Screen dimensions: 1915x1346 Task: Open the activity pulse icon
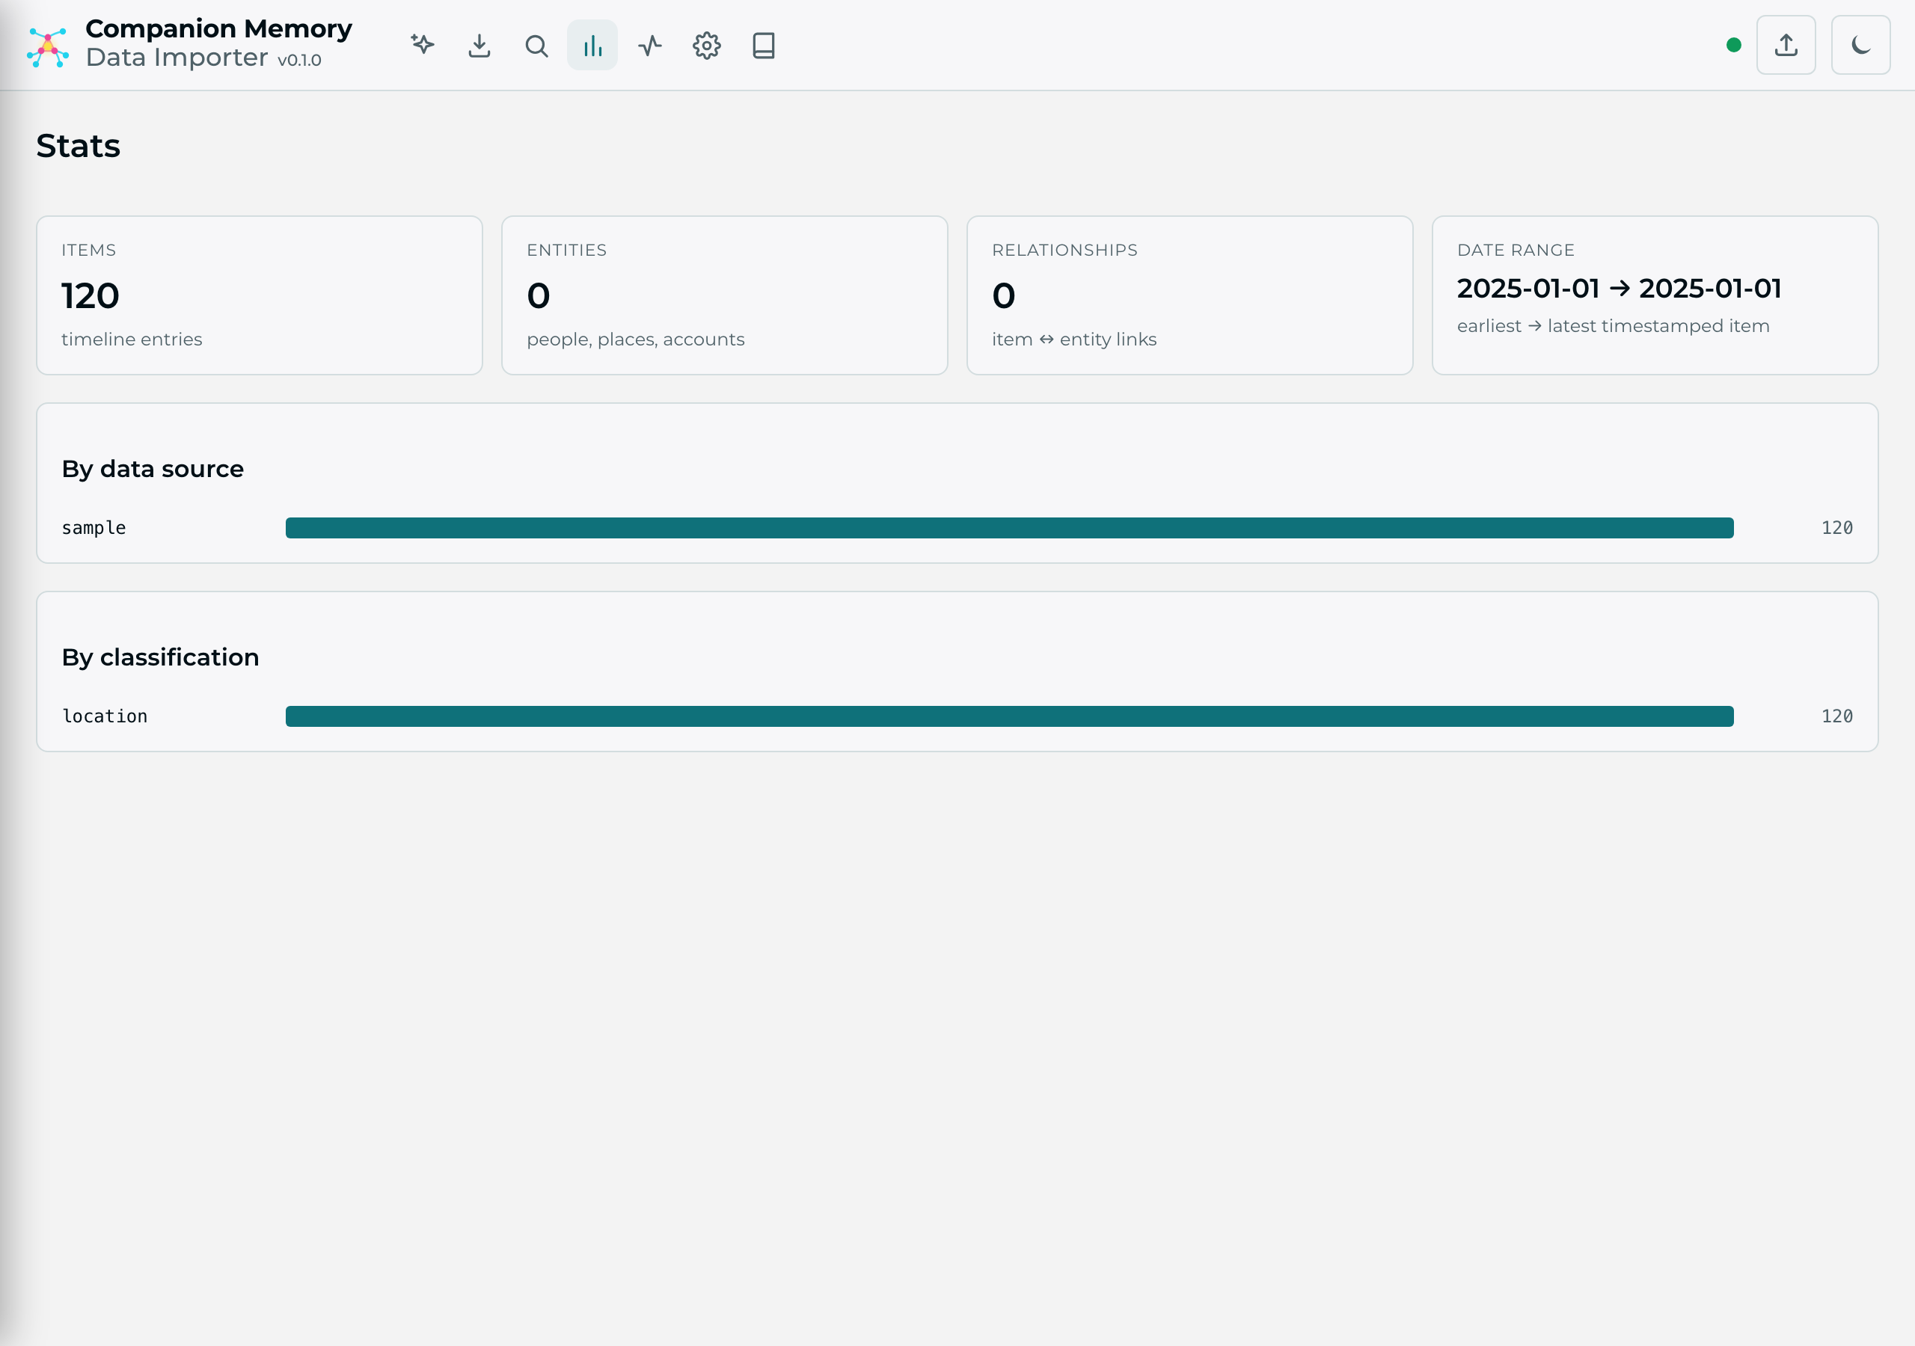coord(650,45)
